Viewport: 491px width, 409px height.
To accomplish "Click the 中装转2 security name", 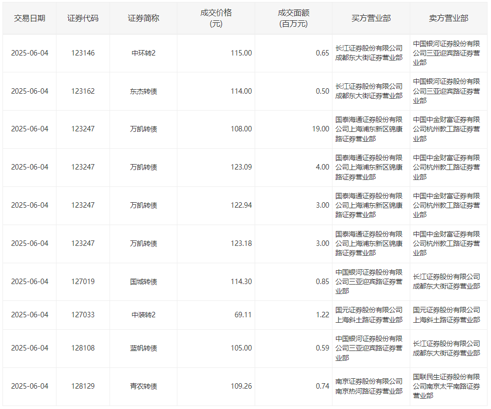I will 143,315.
